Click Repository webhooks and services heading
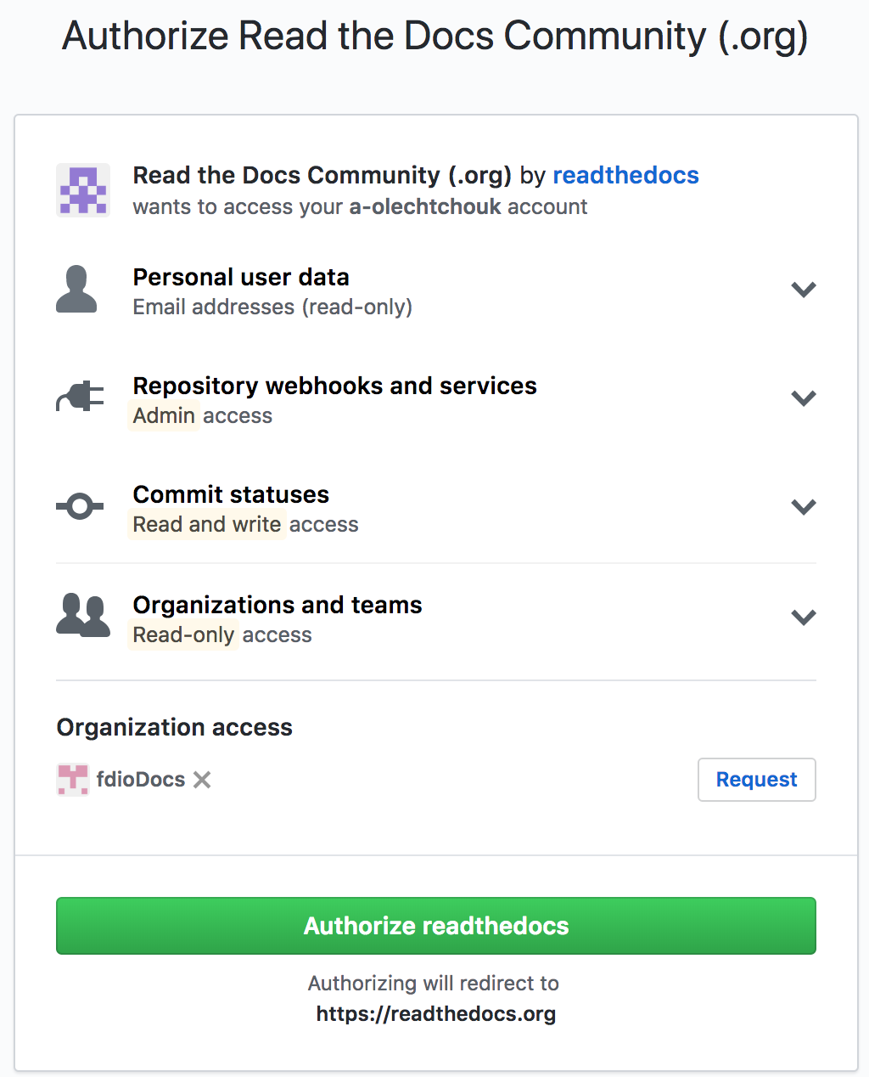This screenshot has width=869, height=1077. tap(335, 386)
